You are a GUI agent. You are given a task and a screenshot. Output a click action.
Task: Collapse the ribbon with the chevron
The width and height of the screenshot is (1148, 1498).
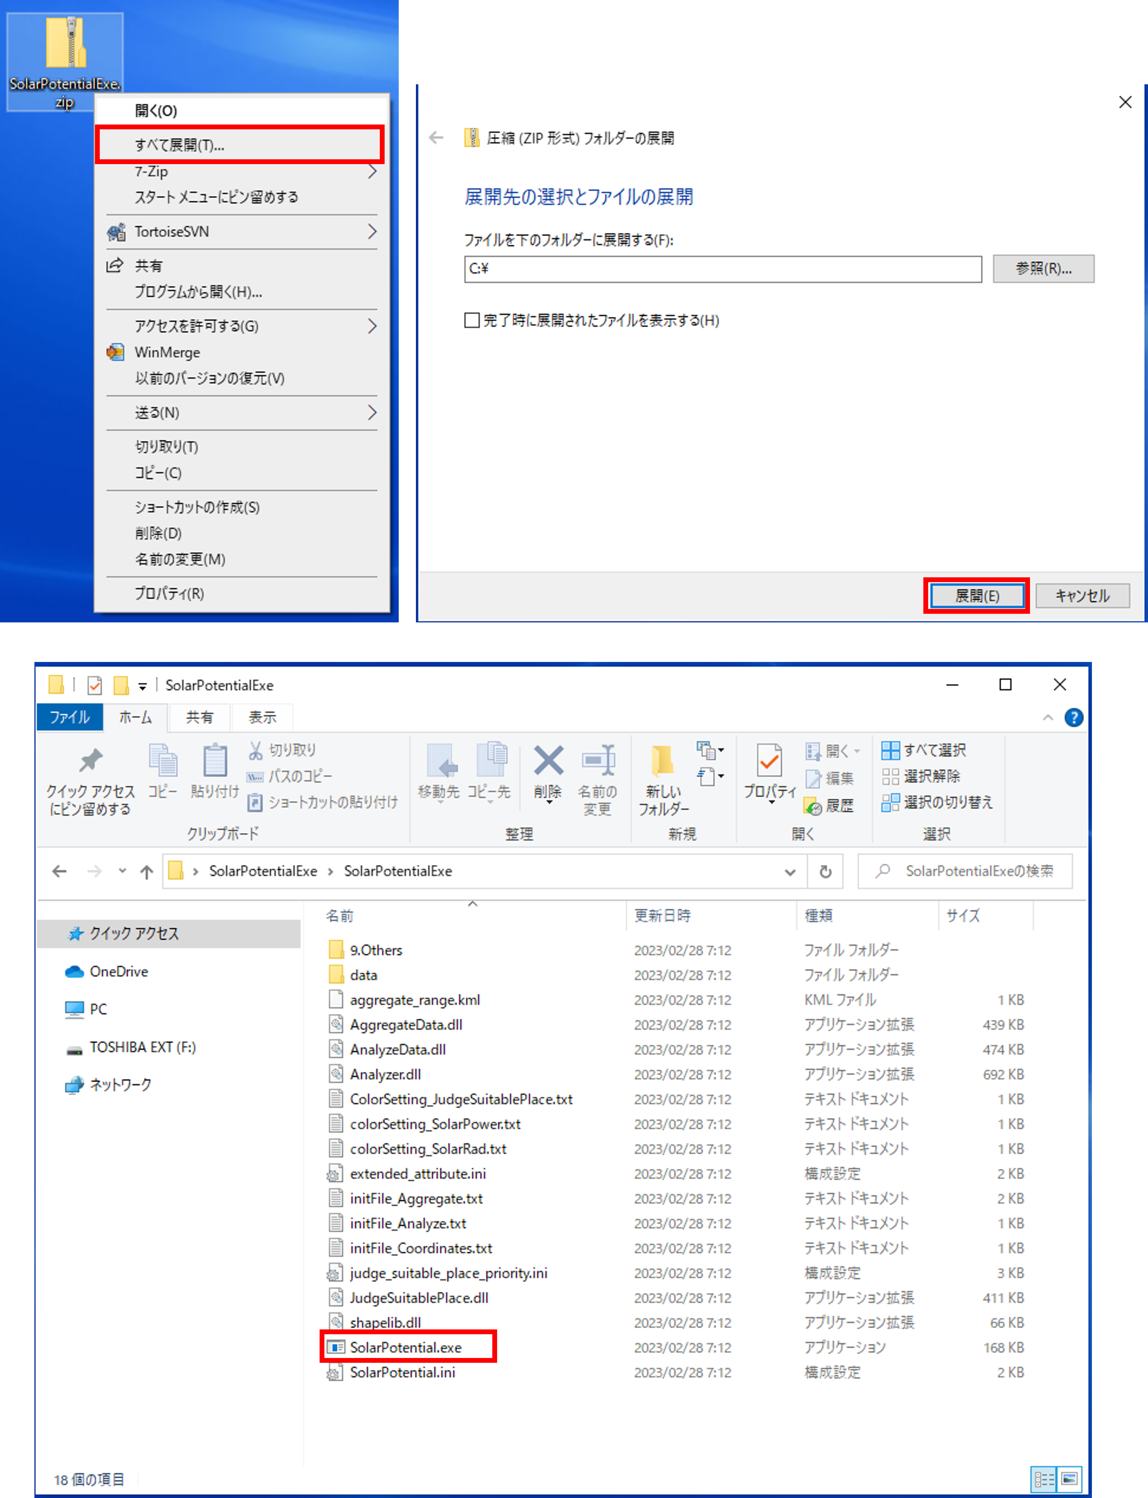click(1048, 718)
